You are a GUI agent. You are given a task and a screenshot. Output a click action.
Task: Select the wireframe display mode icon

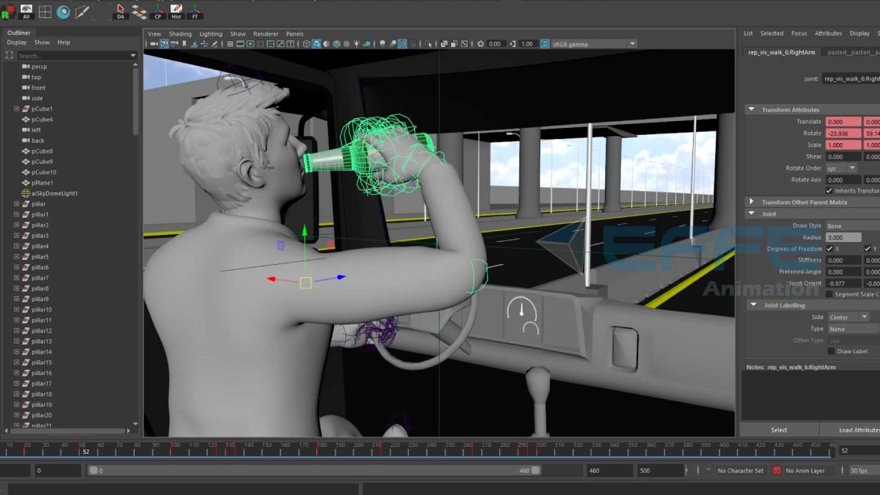[x=306, y=43]
